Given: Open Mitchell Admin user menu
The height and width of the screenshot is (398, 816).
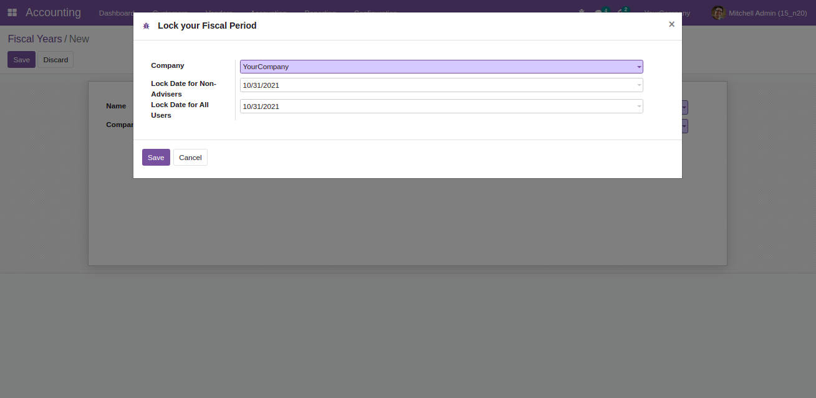Looking at the screenshot, I should tap(767, 12).
